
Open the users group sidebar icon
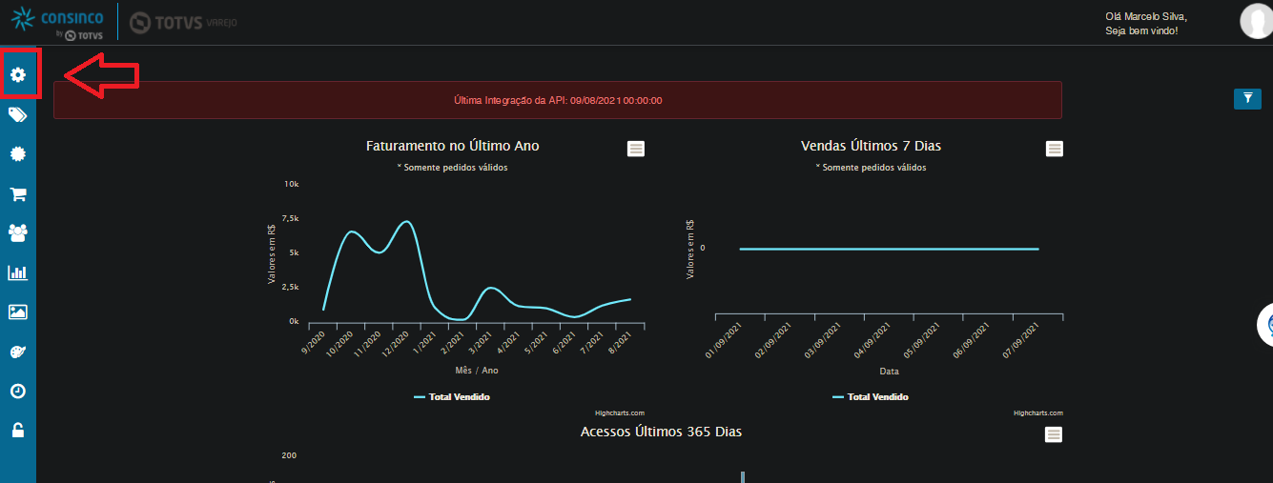point(18,232)
